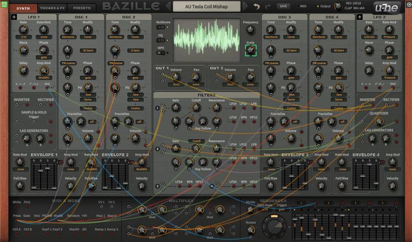Click the undo arrow icon

pyautogui.click(x=256, y=6)
